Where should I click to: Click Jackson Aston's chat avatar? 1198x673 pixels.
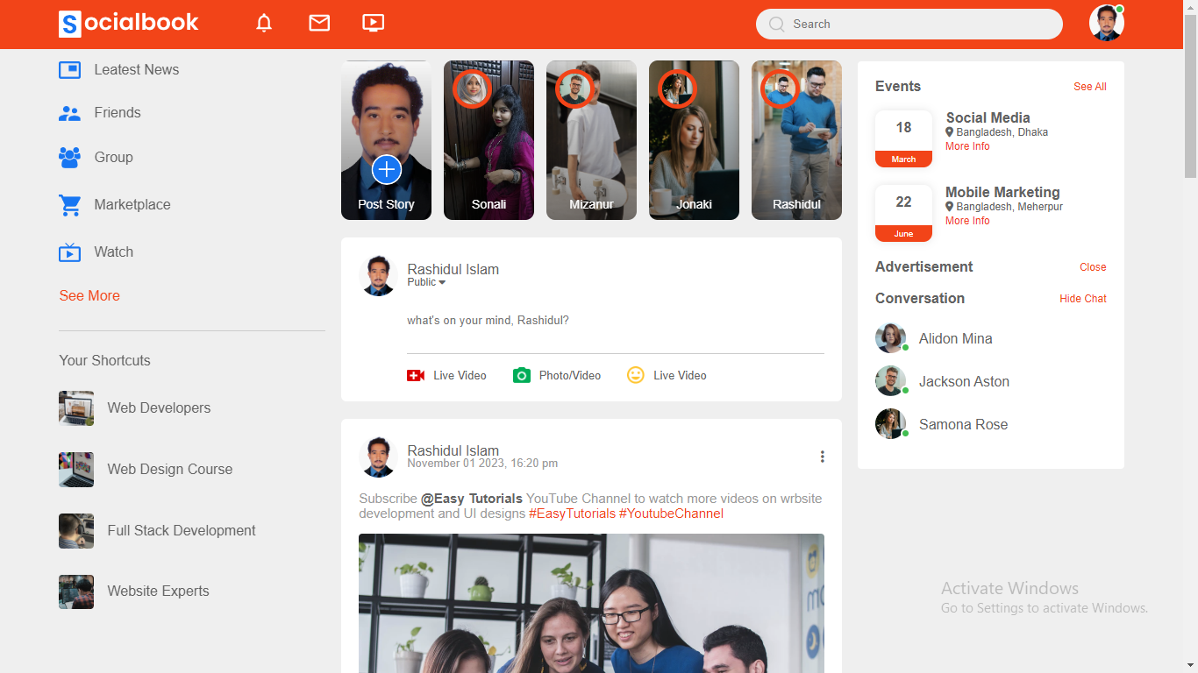pyautogui.click(x=891, y=381)
